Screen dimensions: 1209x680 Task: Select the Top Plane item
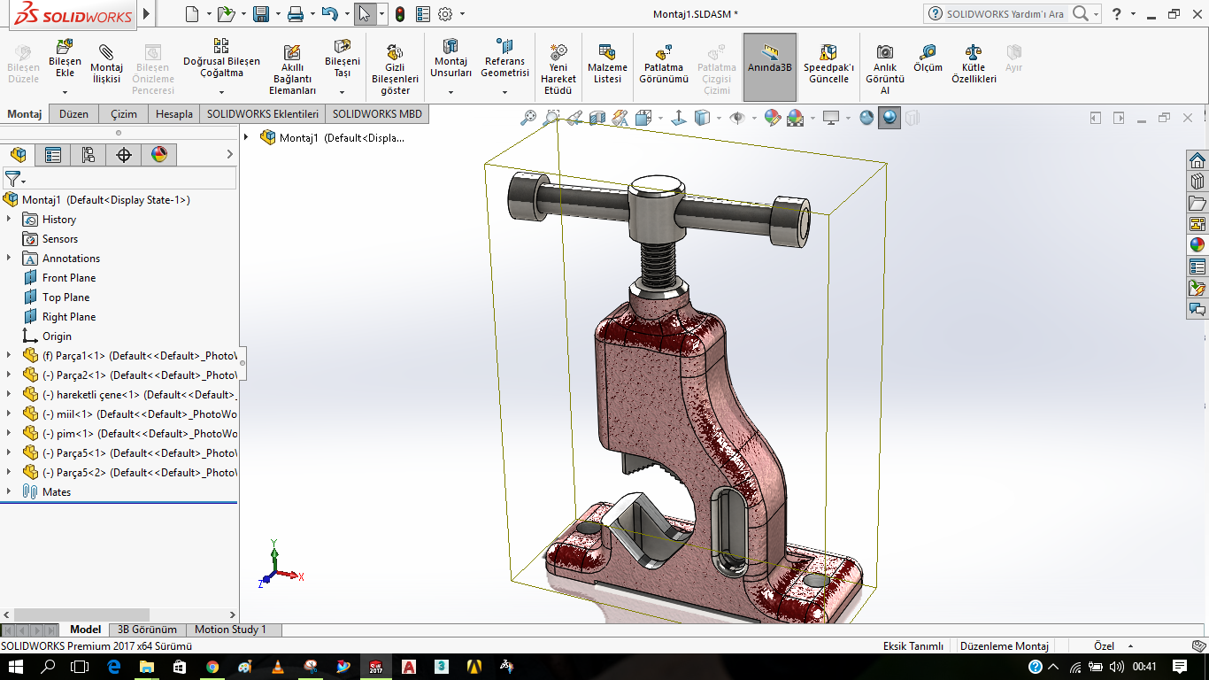point(65,297)
